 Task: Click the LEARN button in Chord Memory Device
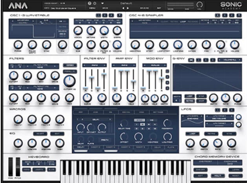[x=236, y=170]
